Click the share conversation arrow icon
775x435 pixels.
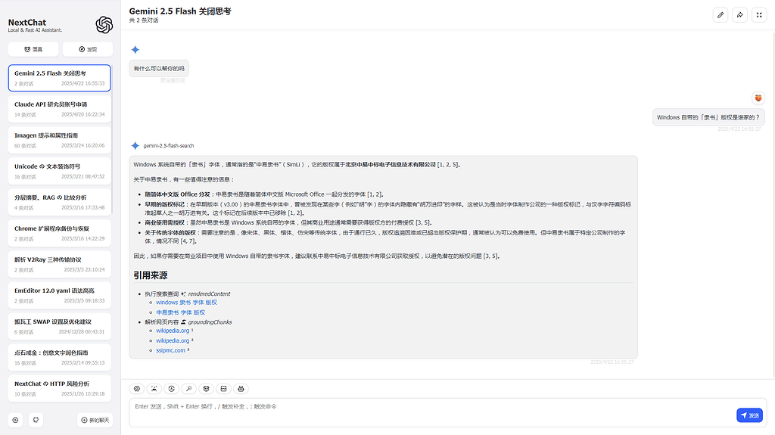pos(739,15)
